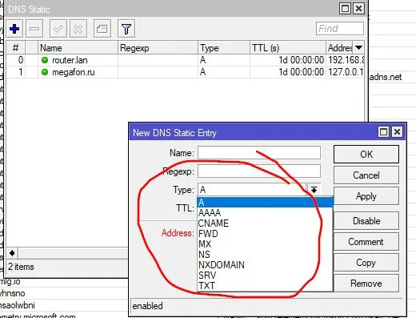Screen dimensions: 416x318
Task: Open the filter funnel icon
Action: pos(126,29)
